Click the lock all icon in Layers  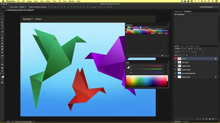coord(187,55)
